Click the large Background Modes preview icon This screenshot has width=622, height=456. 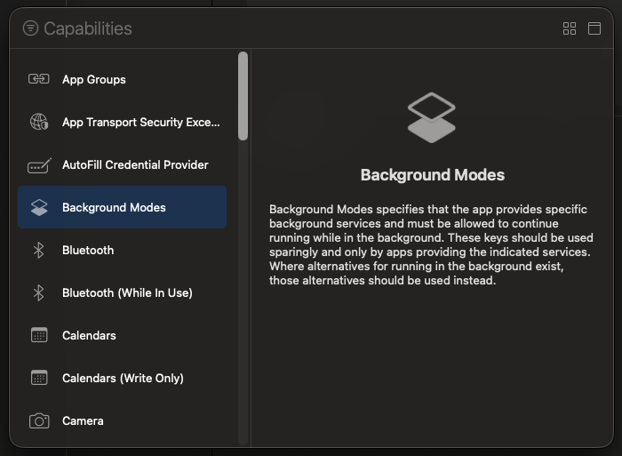tap(432, 118)
